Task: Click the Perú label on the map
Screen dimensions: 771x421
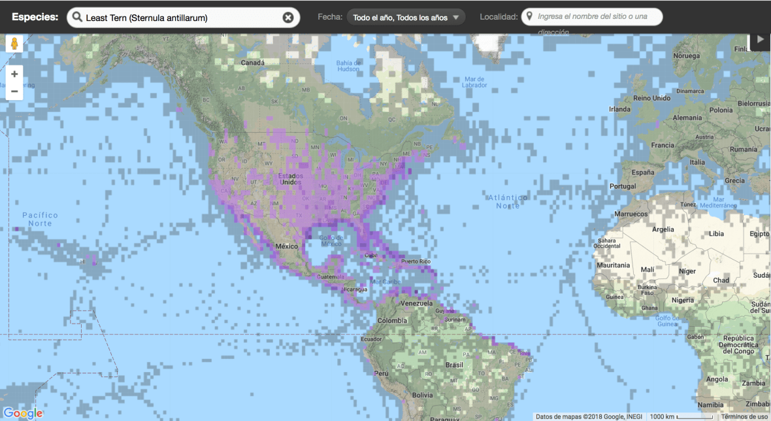Action: [381, 373]
